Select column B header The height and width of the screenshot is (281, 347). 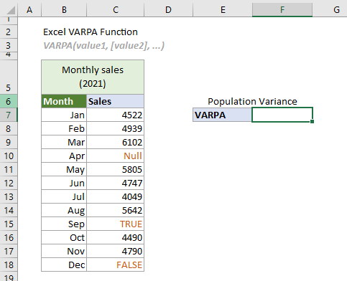[64, 10]
